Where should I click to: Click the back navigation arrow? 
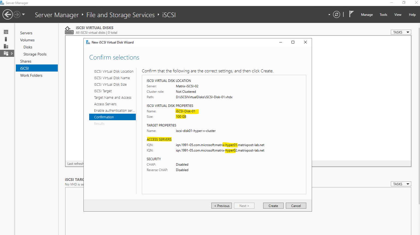coord(8,14)
